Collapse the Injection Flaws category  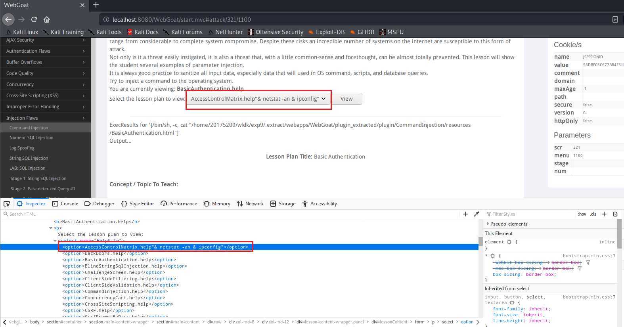tap(45, 118)
